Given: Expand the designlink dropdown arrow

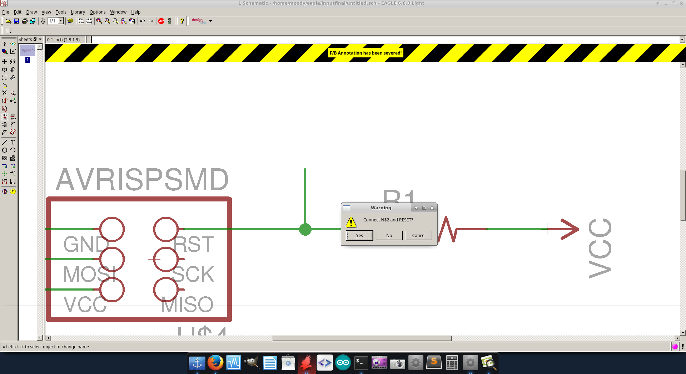Looking at the screenshot, I should tap(211, 21).
